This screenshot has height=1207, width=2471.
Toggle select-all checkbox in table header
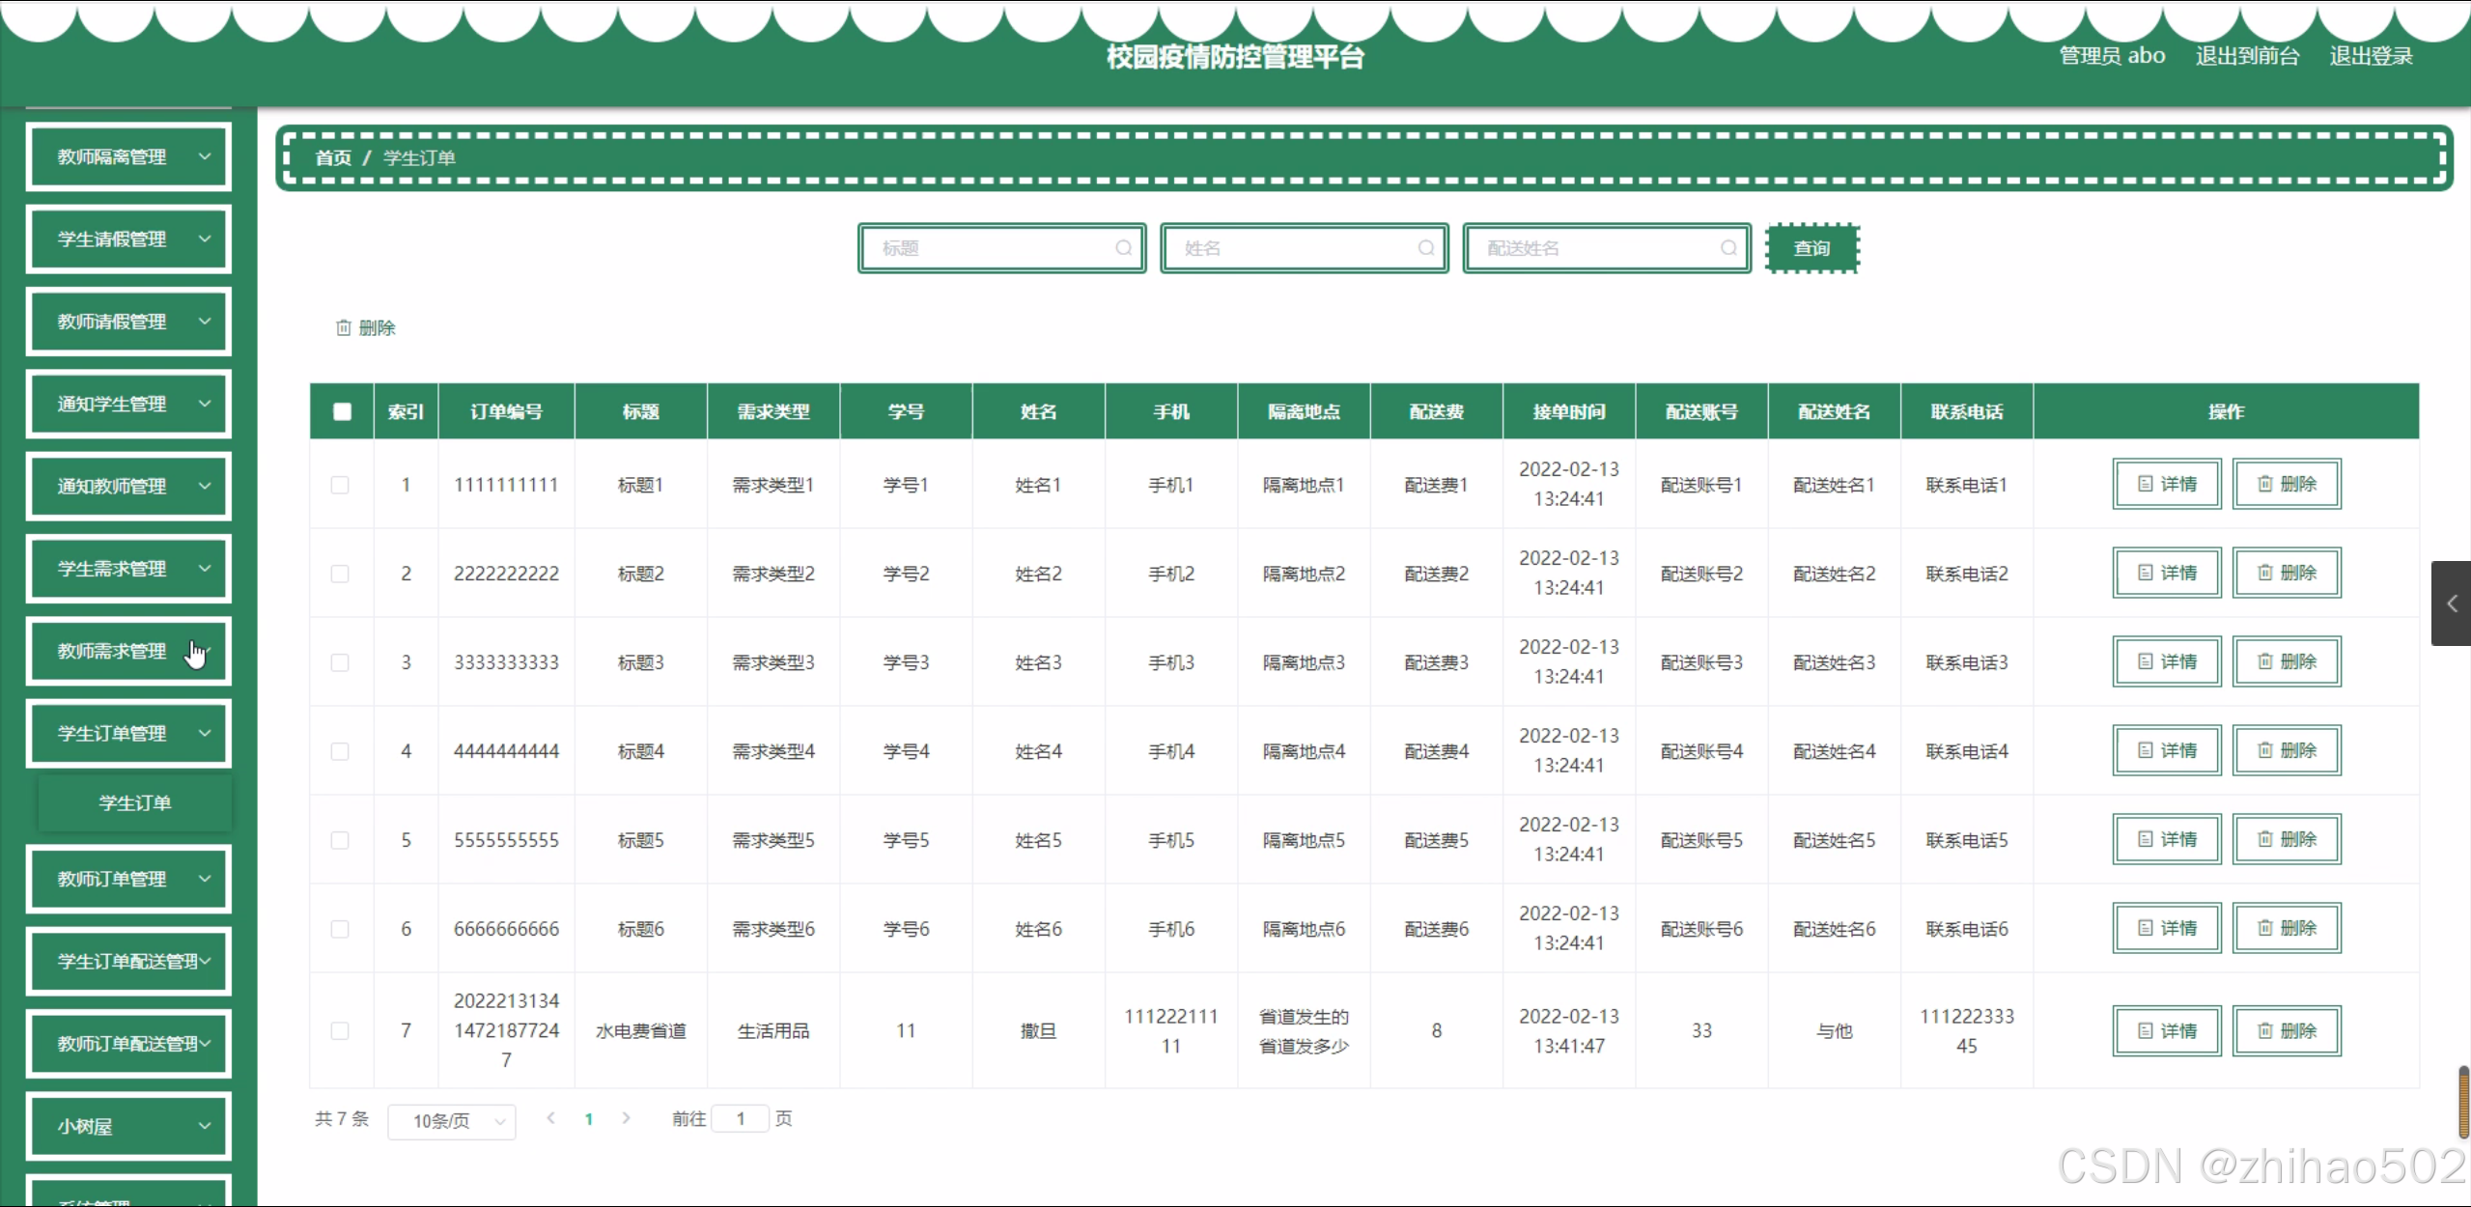pyautogui.click(x=342, y=411)
